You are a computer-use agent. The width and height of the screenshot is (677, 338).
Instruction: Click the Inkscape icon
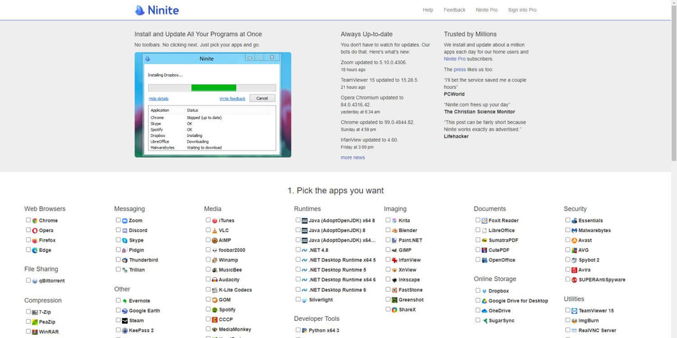pos(394,280)
